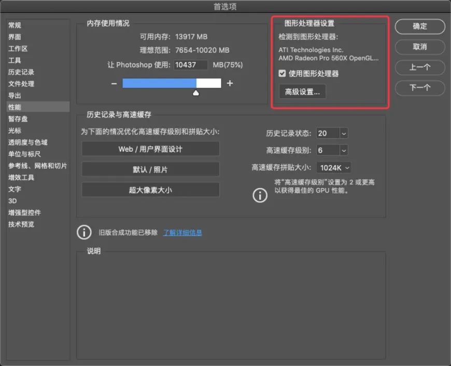Viewport: 451px width, 366px height.
Task: Click the minus icon to decrease memory
Action: pyautogui.click(x=114, y=83)
